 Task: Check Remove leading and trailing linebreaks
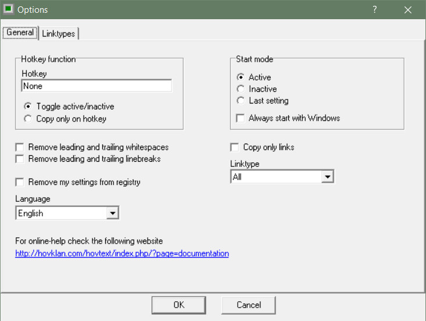(20, 159)
